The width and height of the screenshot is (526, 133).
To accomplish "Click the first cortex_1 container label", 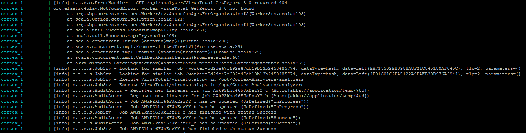I will click(12, 3).
